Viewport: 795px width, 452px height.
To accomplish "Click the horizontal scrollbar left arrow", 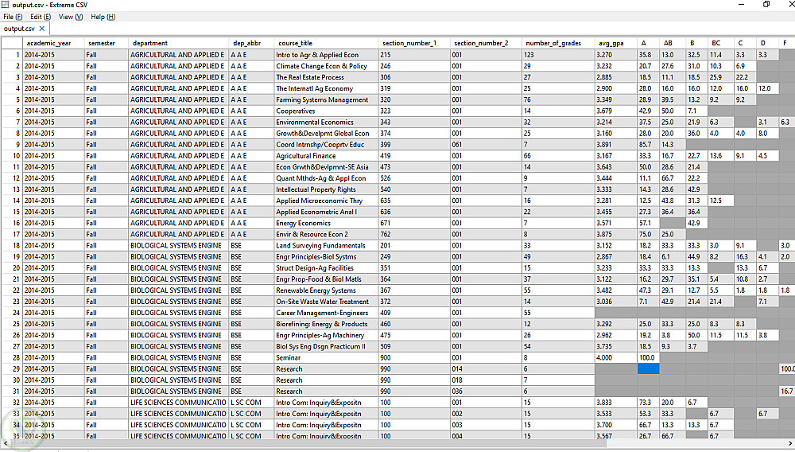I will tap(5, 444).
